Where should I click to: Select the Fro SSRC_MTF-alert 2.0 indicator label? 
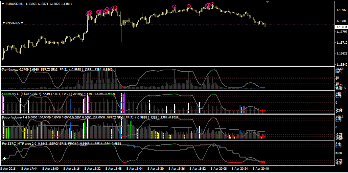pos(19,144)
